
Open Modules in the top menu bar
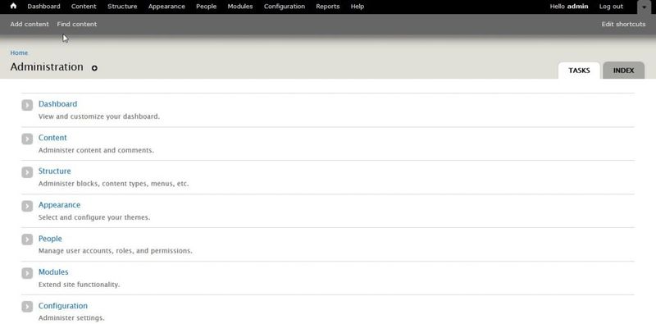point(240,7)
